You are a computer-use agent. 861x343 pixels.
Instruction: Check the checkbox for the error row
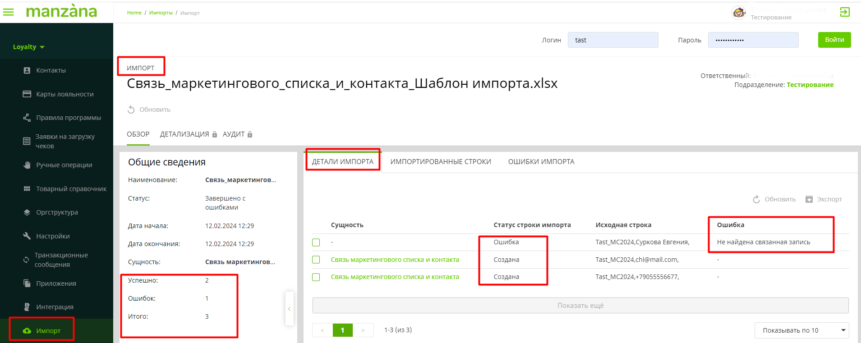[316, 242]
